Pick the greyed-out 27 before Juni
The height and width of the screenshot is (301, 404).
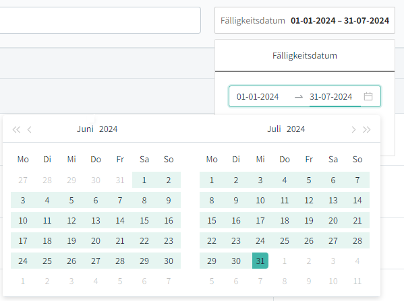(x=23, y=180)
